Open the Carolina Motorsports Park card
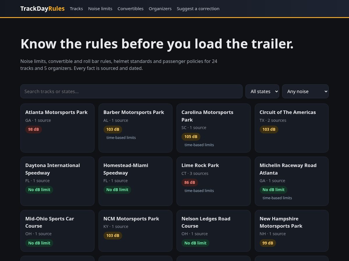 click(213, 128)
